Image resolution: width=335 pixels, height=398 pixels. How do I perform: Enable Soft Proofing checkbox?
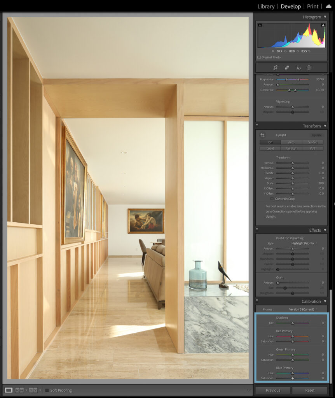point(47,390)
